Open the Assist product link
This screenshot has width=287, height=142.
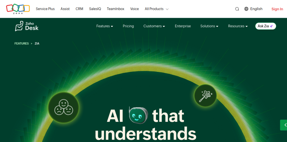click(x=65, y=9)
